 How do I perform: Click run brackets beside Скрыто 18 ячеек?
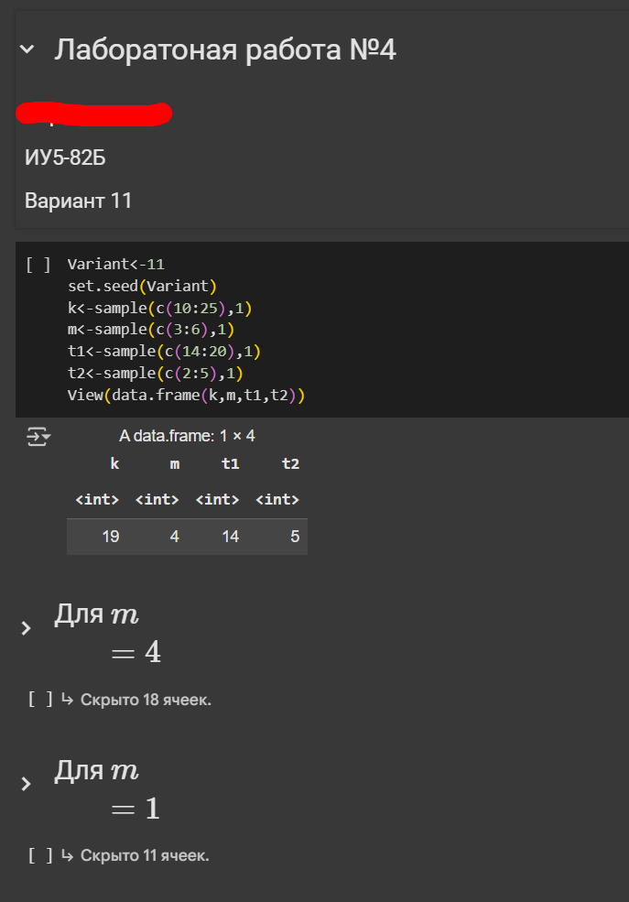(40, 700)
